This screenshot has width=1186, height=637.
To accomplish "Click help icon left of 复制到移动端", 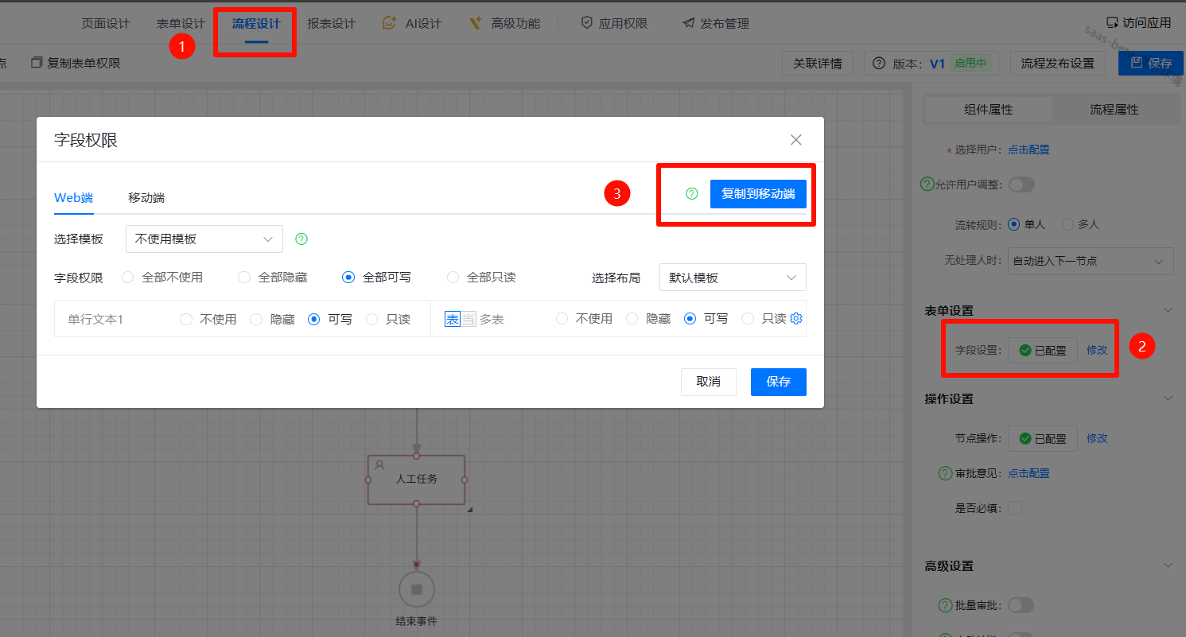I will tap(692, 193).
